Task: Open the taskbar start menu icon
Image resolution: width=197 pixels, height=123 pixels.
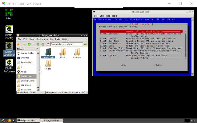Action: coord(3,121)
